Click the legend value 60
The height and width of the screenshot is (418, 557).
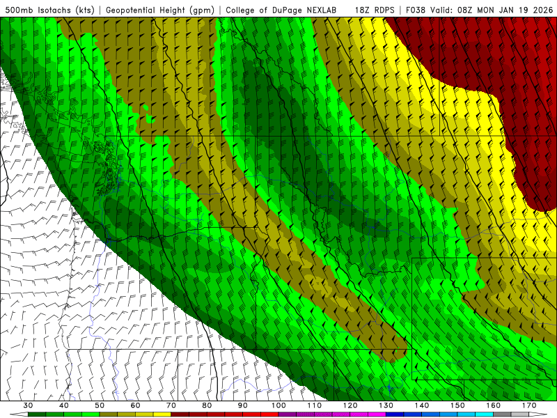135,405
